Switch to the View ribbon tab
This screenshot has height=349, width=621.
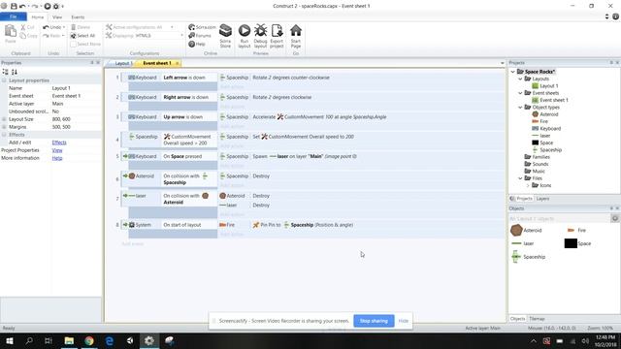click(57, 17)
